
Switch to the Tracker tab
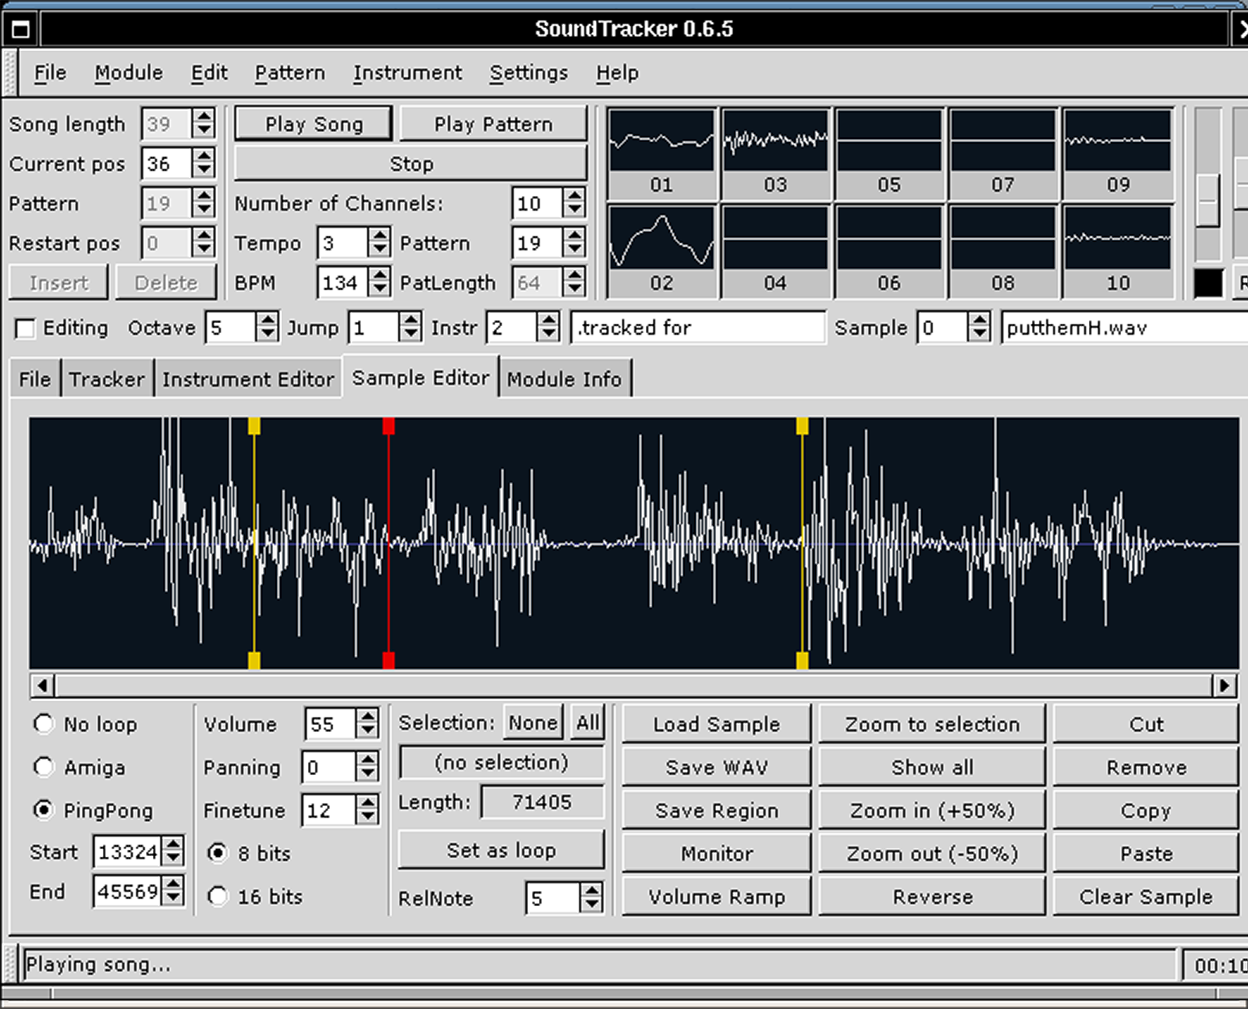pyautogui.click(x=107, y=379)
